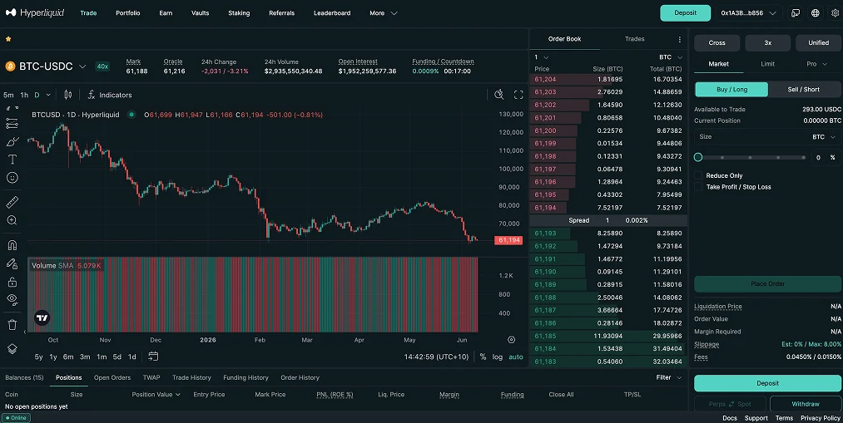Select the brush drawing tool
Screen dimensions: 843x423
click(x=12, y=142)
